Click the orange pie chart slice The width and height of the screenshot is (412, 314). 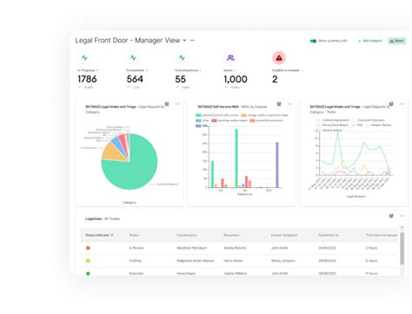tap(111, 152)
